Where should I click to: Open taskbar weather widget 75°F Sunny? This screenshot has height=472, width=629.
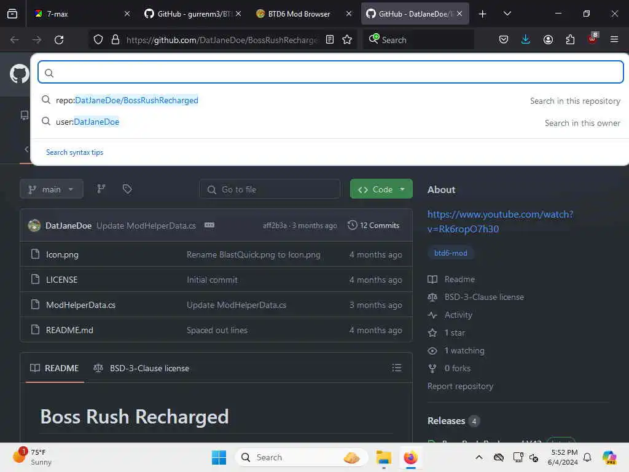pos(33,457)
